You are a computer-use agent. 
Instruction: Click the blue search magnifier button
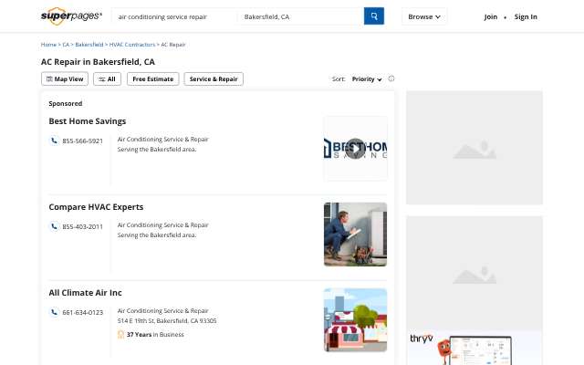tap(374, 16)
